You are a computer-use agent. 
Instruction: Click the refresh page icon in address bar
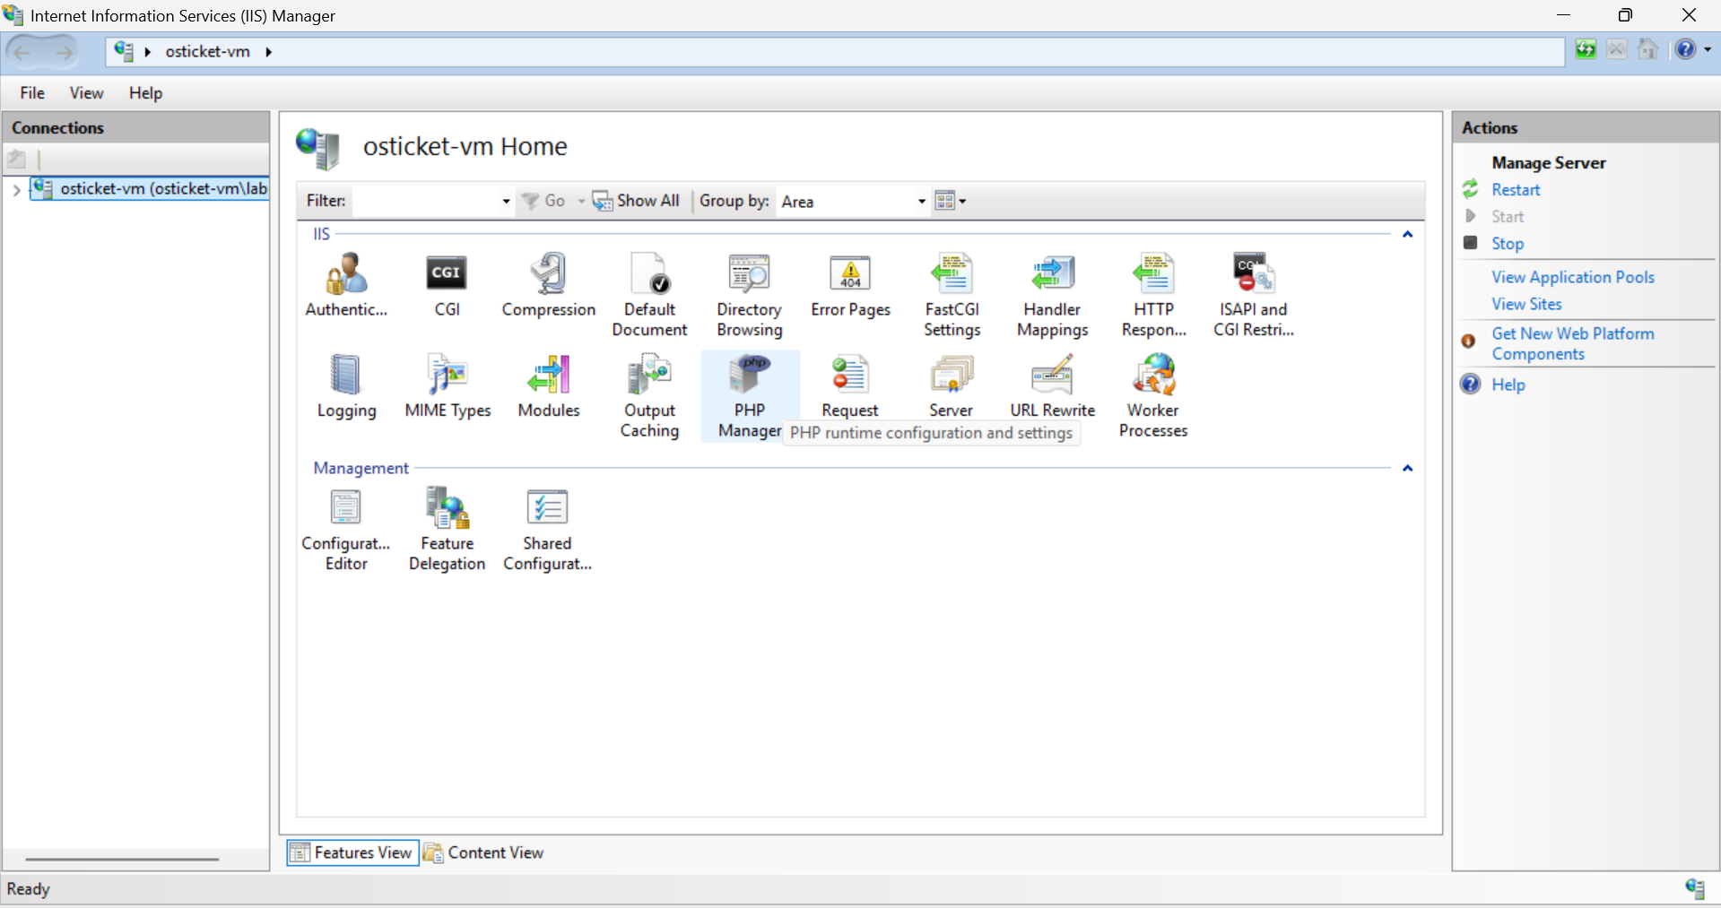[1586, 50]
